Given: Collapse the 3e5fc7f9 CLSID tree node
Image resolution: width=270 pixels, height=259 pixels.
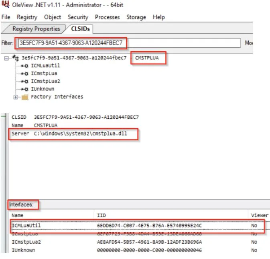Looking at the screenshot, I should point(6,58).
